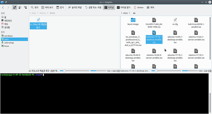Go forward with the right arrow button
The image size is (212, 114).
click(x=8, y=7)
